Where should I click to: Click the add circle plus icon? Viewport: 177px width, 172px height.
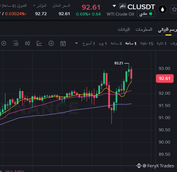pyautogui.click(x=51, y=43)
